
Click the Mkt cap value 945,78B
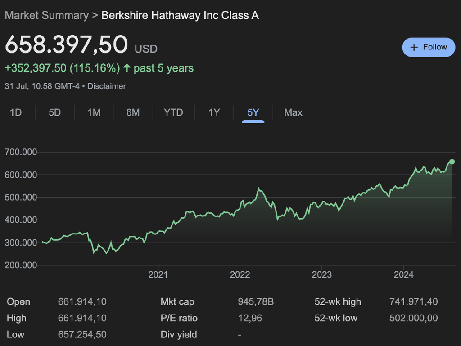[x=255, y=301]
